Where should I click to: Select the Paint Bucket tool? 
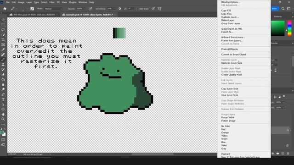(3, 79)
